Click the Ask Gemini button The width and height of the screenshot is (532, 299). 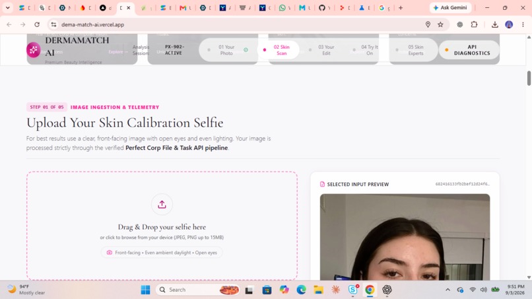(450, 8)
